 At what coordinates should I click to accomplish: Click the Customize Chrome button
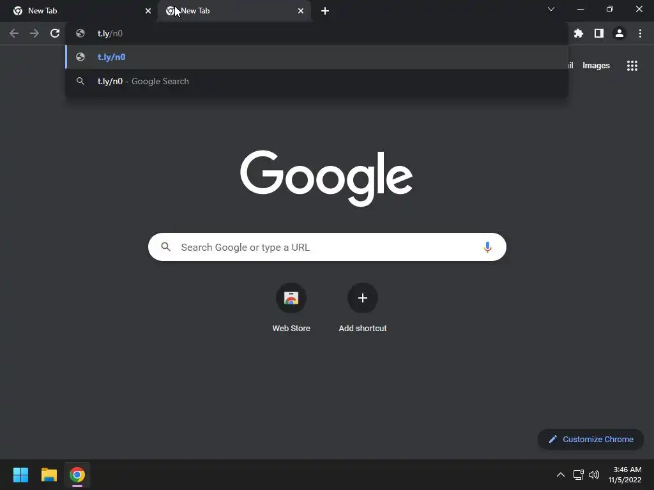pyautogui.click(x=591, y=439)
